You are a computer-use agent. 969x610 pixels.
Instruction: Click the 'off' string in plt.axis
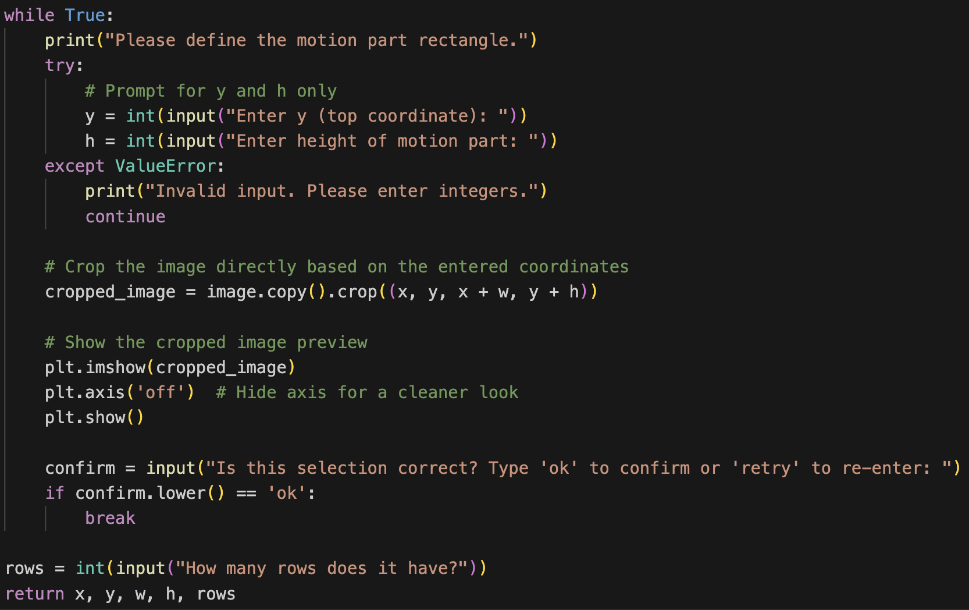(x=161, y=392)
